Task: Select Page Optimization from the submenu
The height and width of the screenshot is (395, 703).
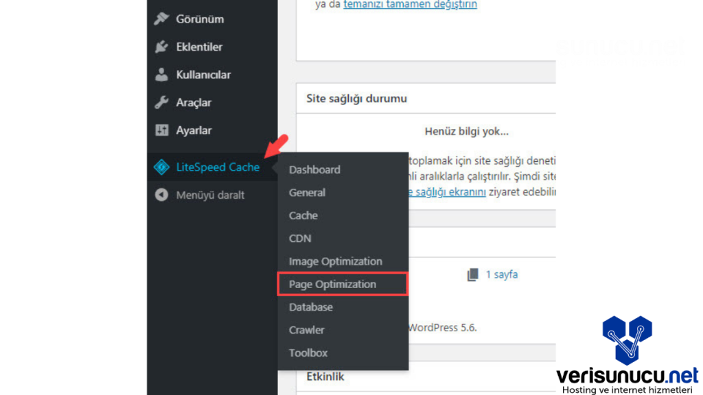Action: pyautogui.click(x=332, y=284)
